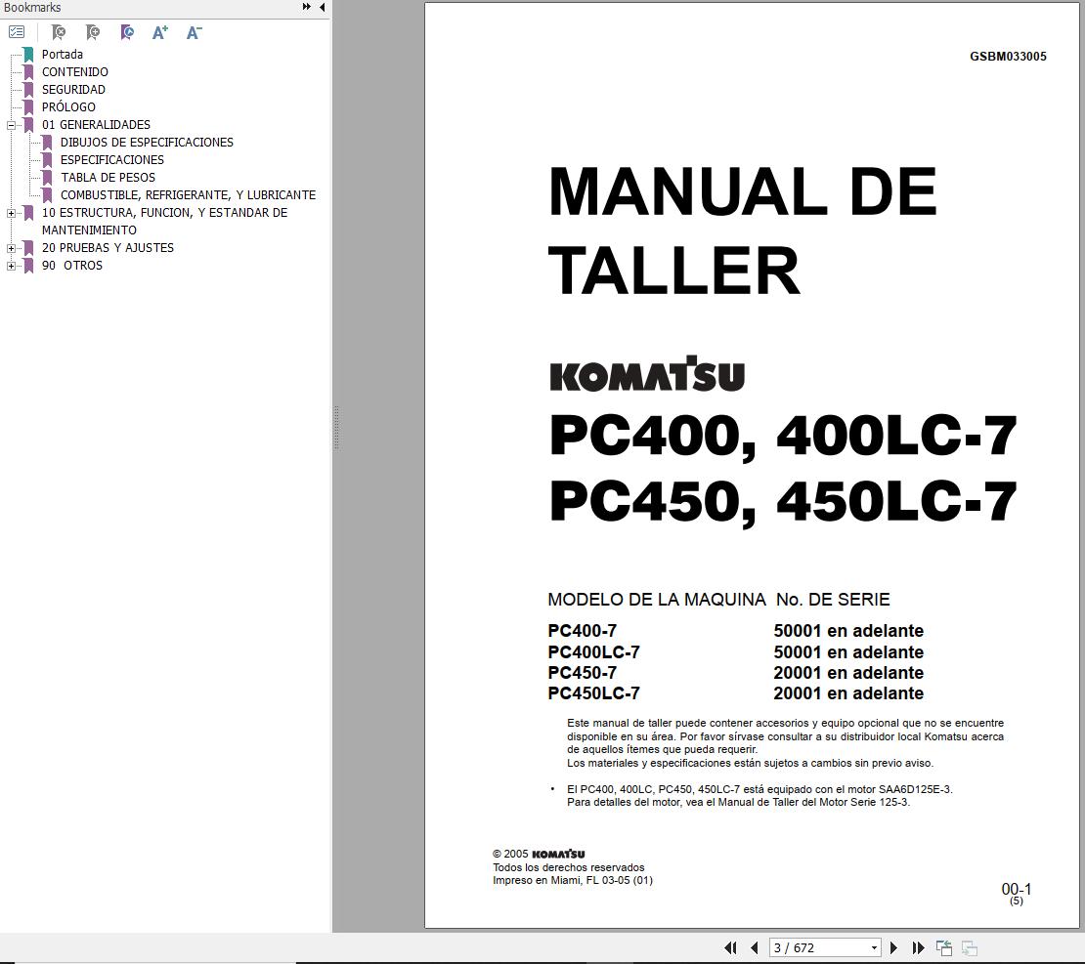Open the SEGURIDAD bookmark
The height and width of the screenshot is (964, 1085).
[73, 89]
